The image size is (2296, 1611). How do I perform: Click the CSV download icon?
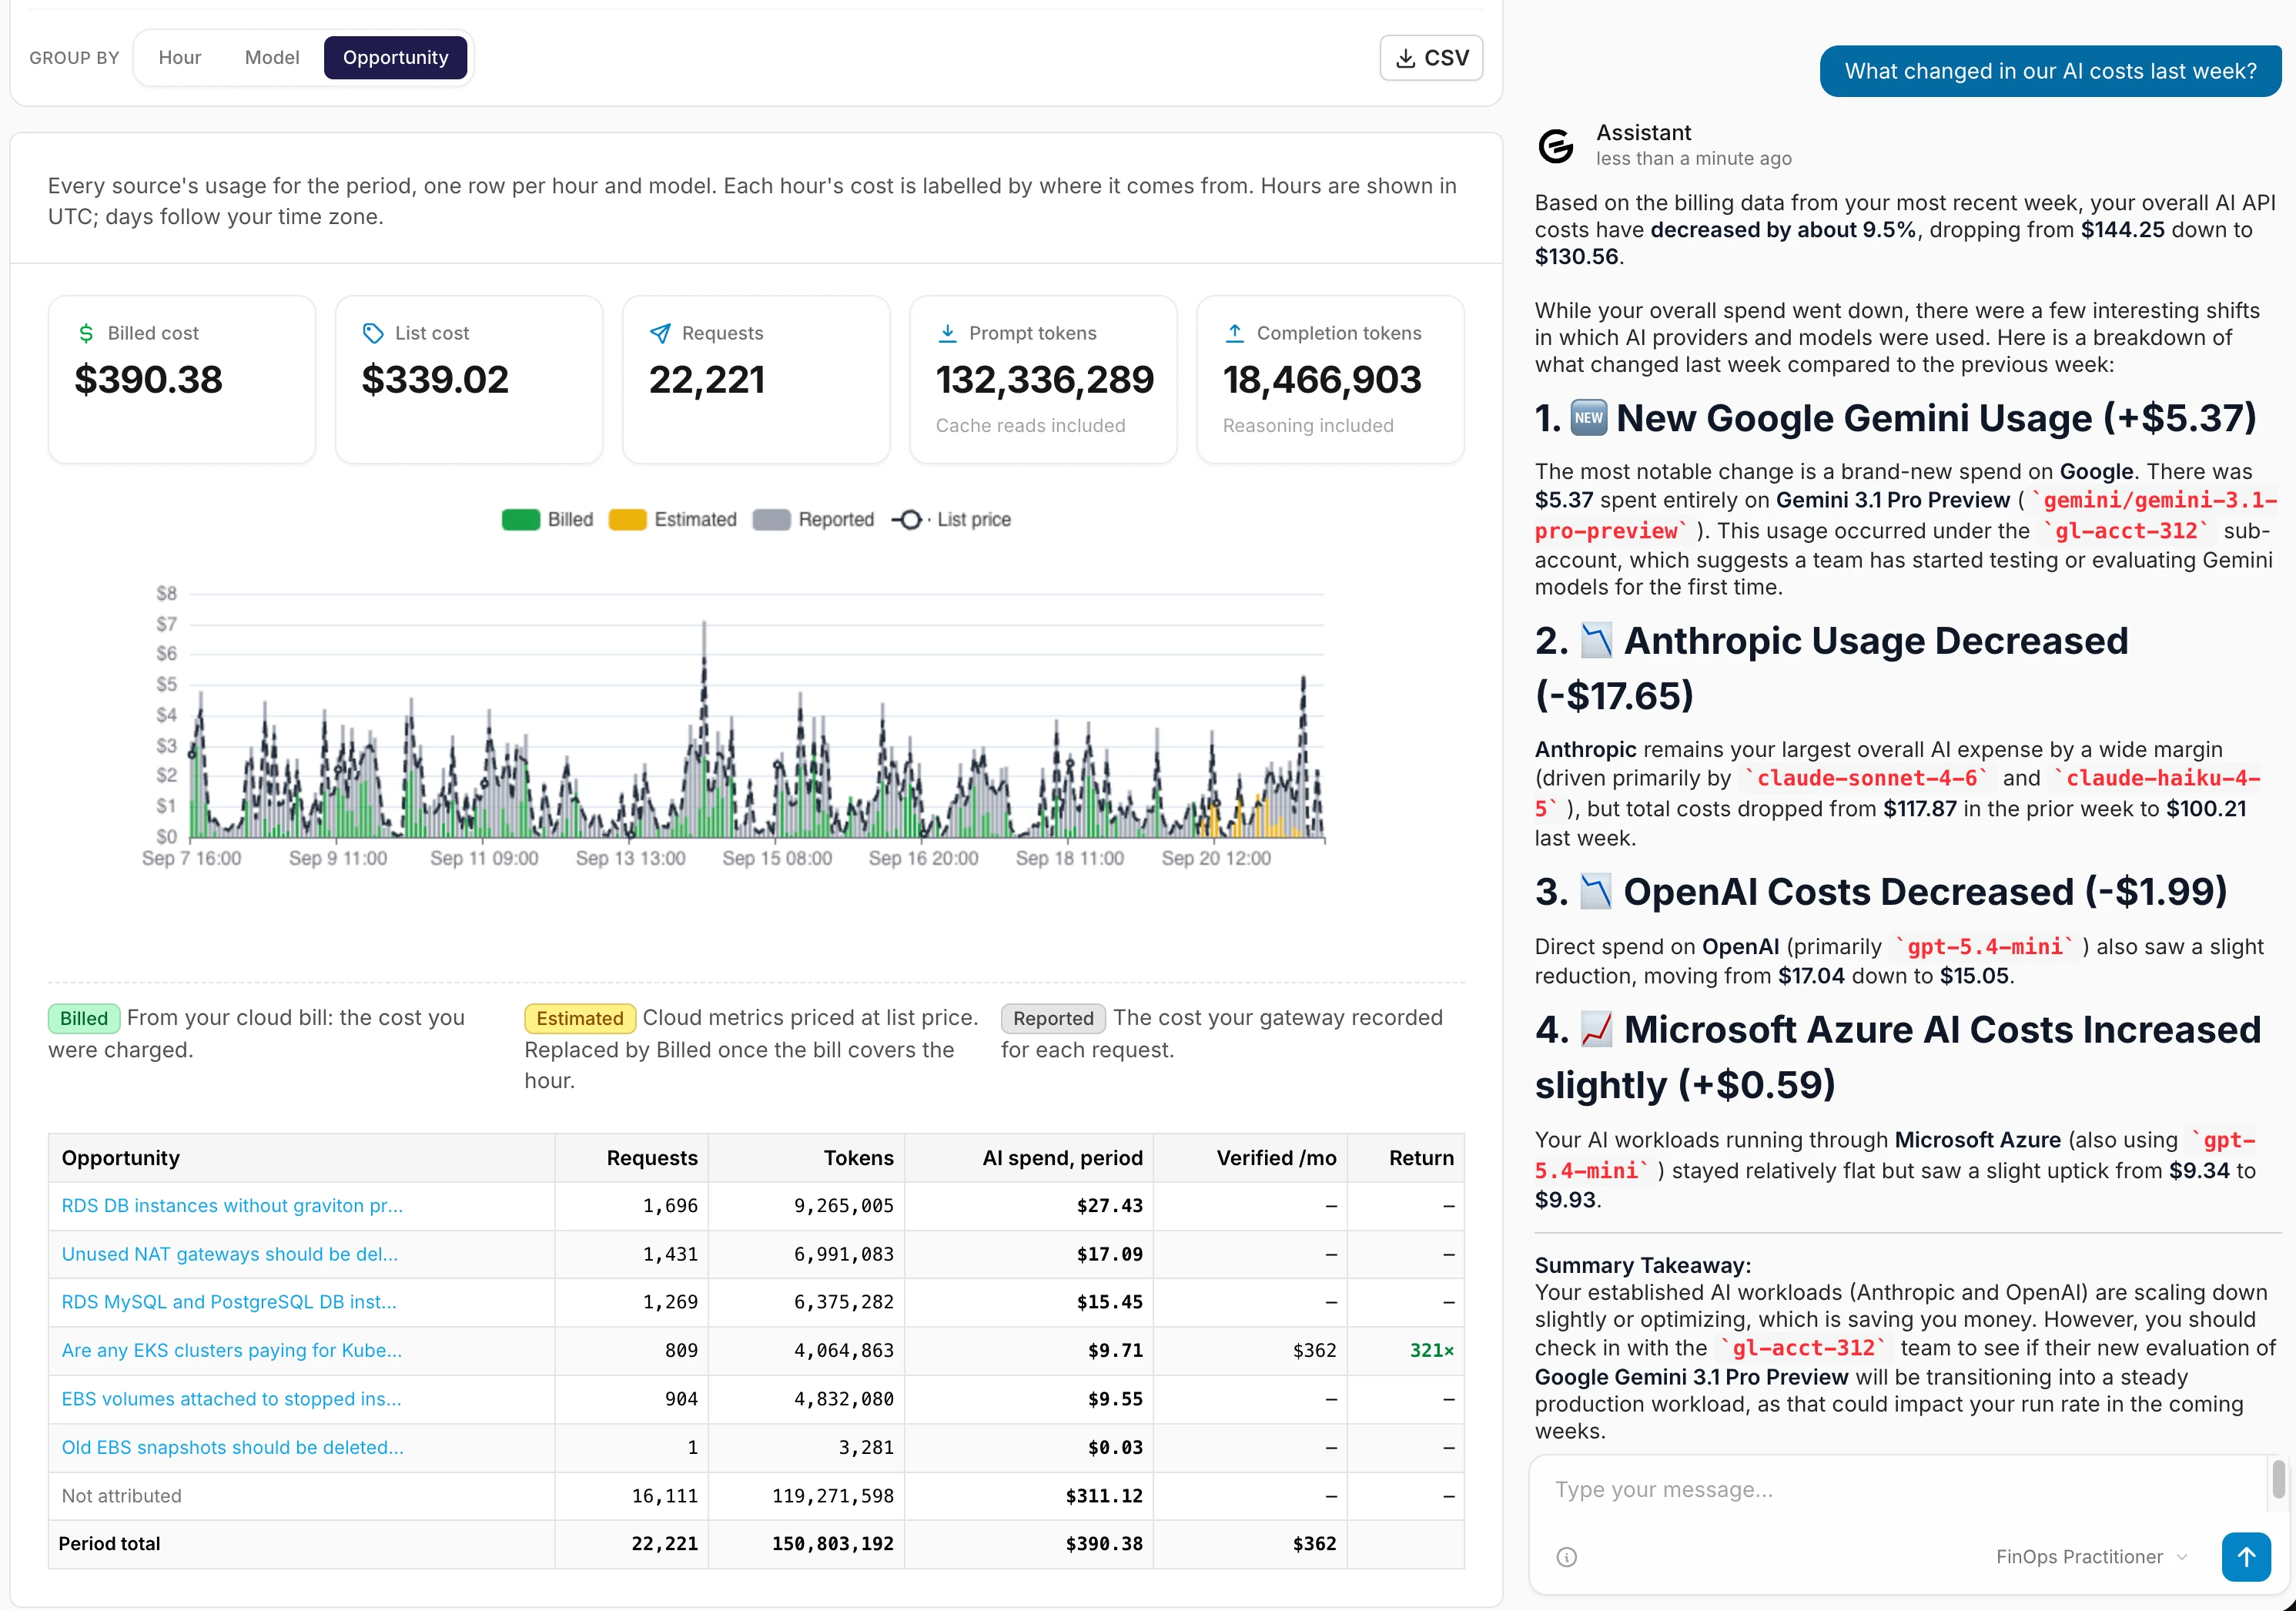(1405, 58)
